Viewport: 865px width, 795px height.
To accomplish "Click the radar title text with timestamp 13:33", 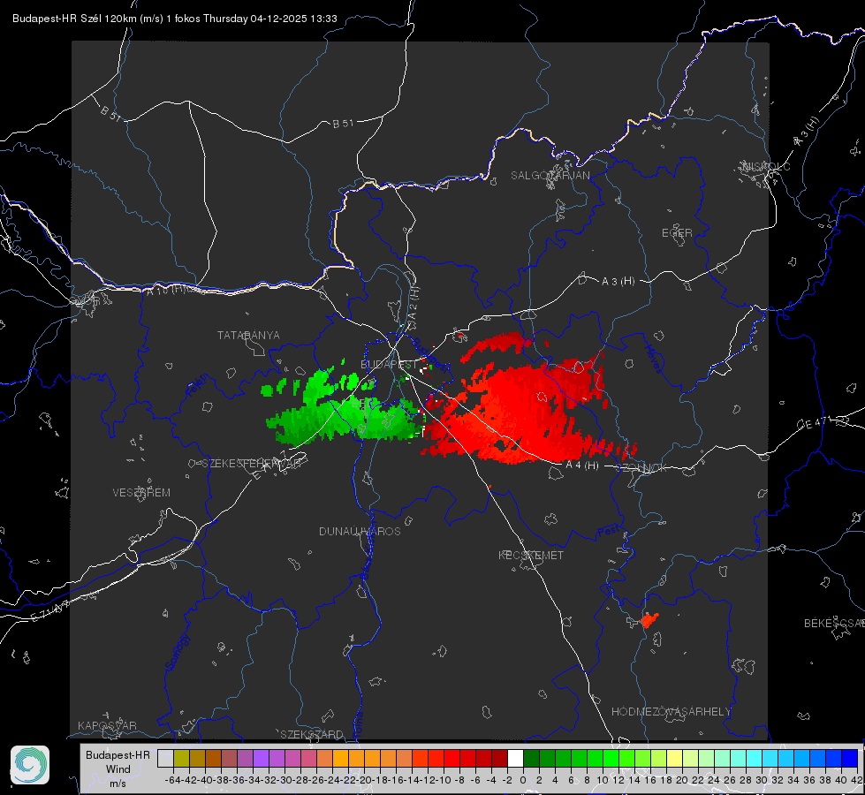I will [175, 19].
